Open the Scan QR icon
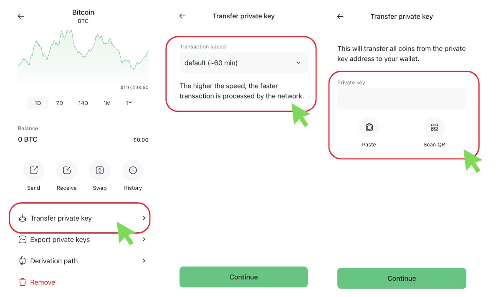Screen dimensions: 501x297 click(434, 127)
